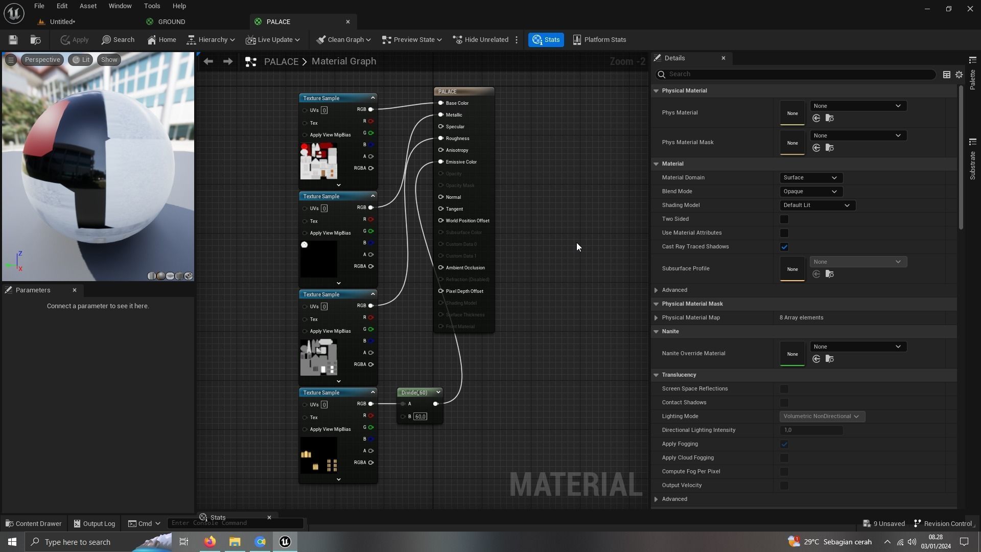The width and height of the screenshot is (981, 552).
Task: Click the Save asset icon
Action: pyautogui.click(x=13, y=40)
